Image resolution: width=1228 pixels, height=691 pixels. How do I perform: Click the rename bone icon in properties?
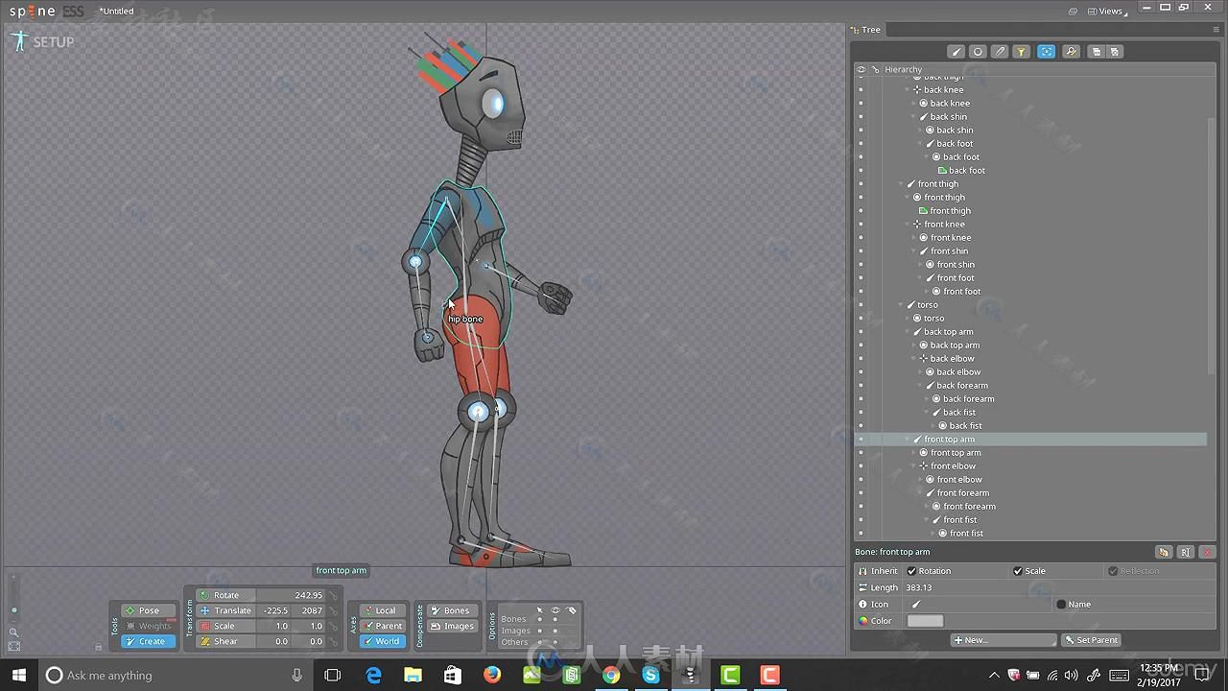[x=1186, y=552]
